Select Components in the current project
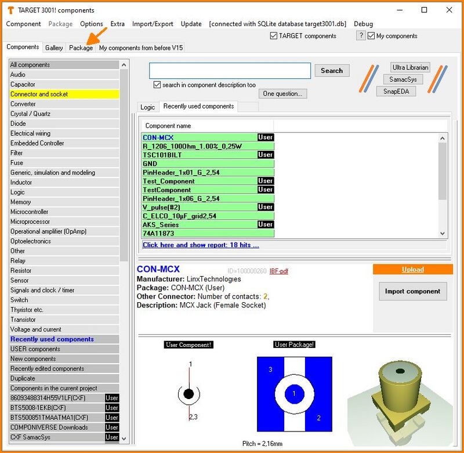 (x=64, y=388)
